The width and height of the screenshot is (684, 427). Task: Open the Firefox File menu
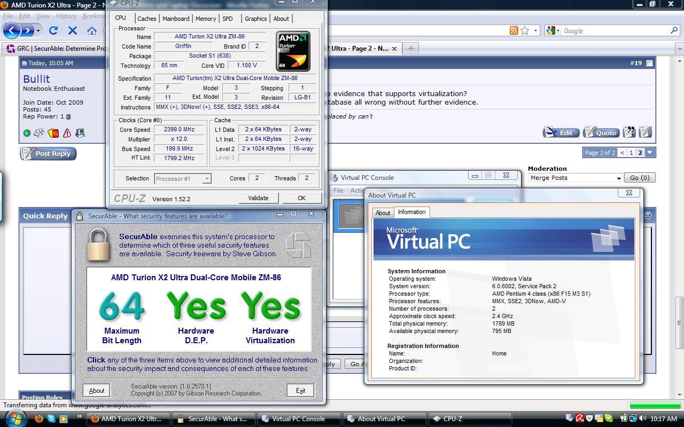(8, 16)
